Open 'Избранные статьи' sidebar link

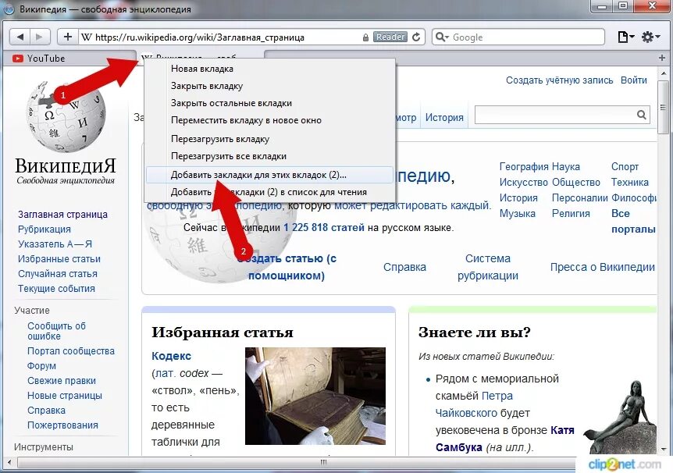pos(59,259)
